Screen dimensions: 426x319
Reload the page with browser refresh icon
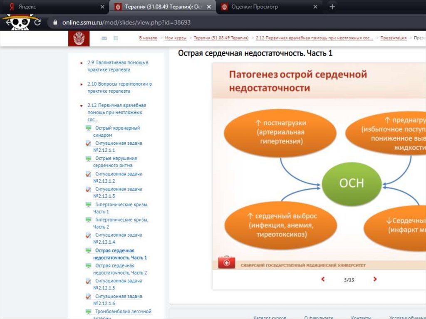tap(37, 22)
